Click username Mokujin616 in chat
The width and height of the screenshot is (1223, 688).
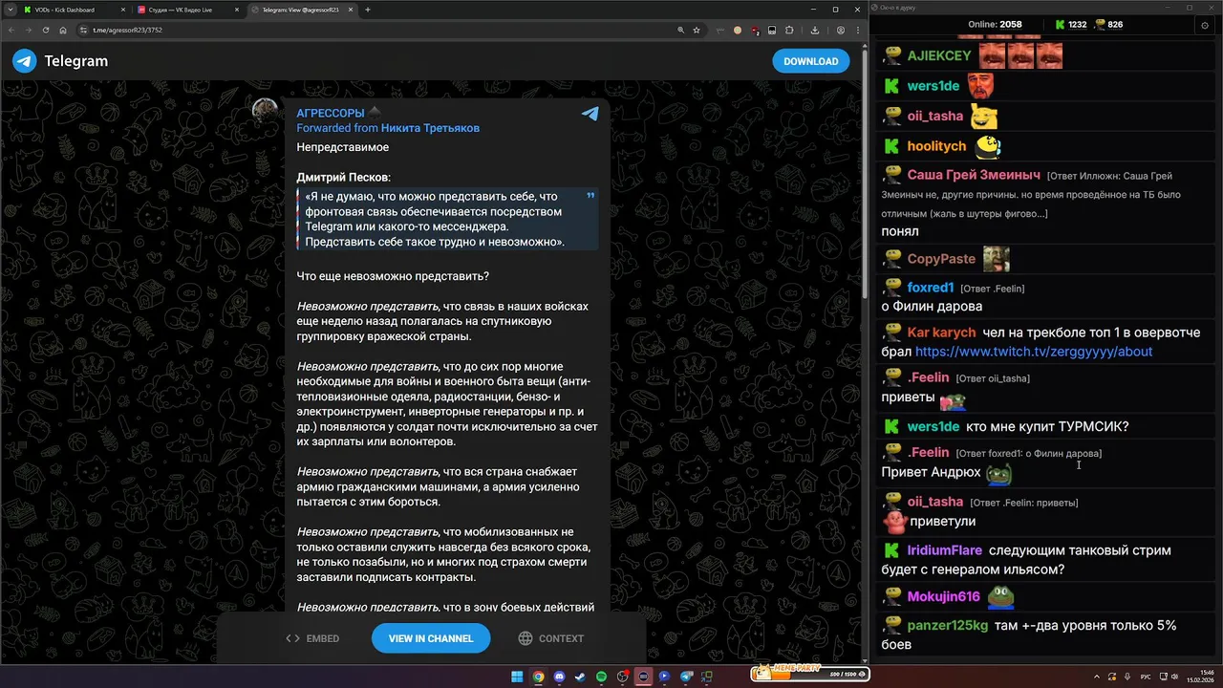[x=944, y=596]
